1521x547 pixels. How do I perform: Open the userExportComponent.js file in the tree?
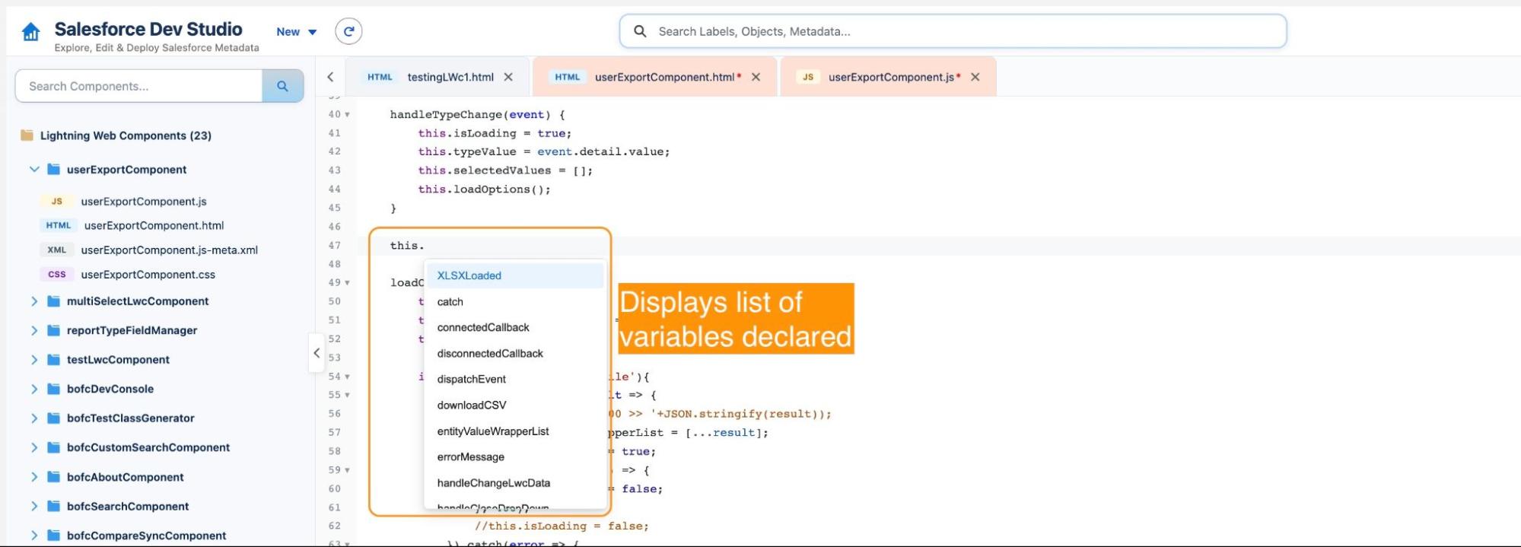[144, 202]
